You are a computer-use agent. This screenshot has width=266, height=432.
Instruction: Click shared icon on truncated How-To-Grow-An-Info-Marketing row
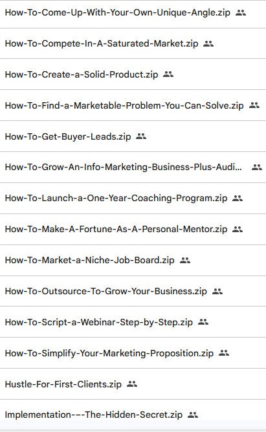(257, 167)
